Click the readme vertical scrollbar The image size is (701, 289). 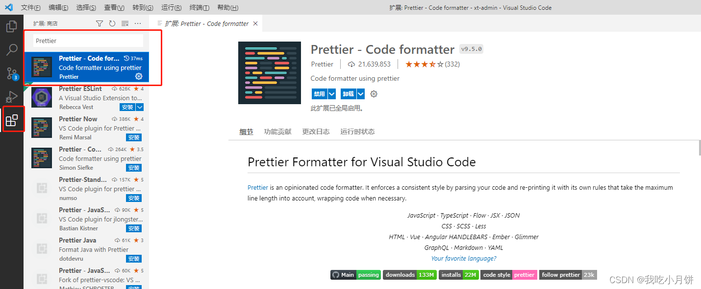click(699, 148)
